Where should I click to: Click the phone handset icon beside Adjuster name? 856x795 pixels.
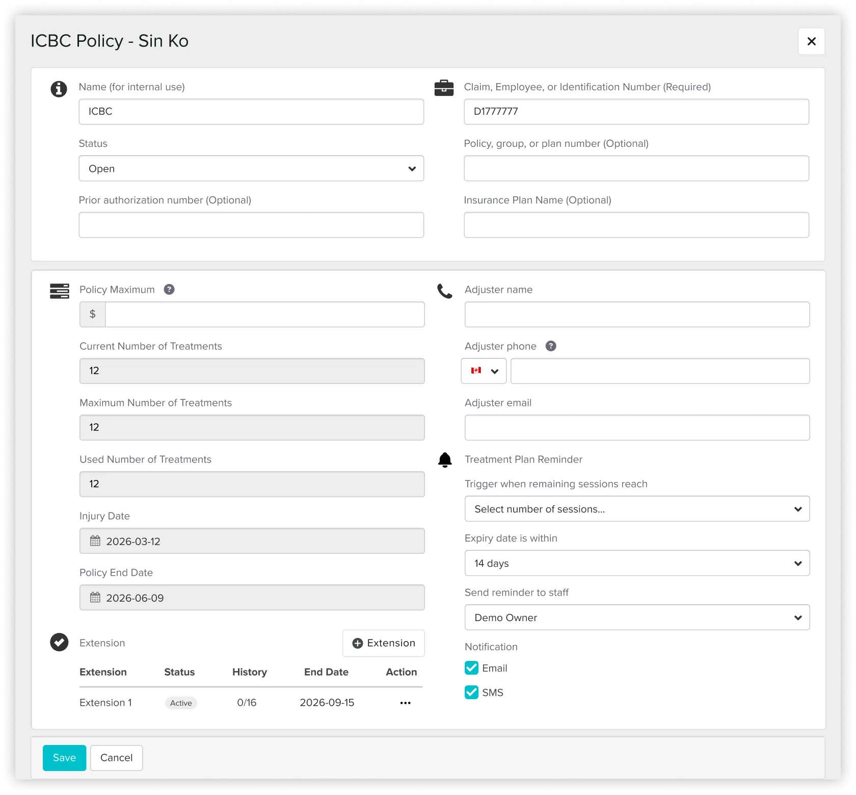pos(445,291)
